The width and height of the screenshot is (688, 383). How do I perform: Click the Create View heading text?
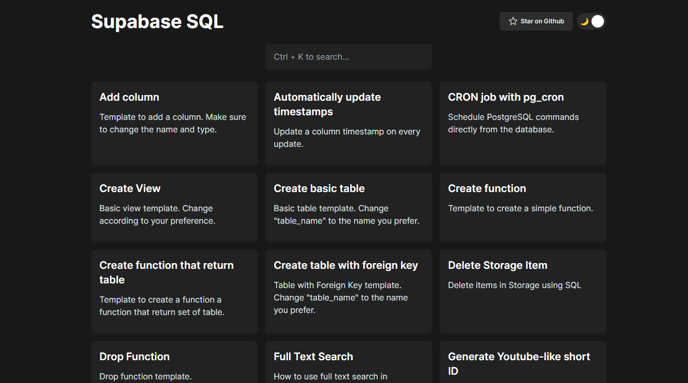tap(130, 188)
